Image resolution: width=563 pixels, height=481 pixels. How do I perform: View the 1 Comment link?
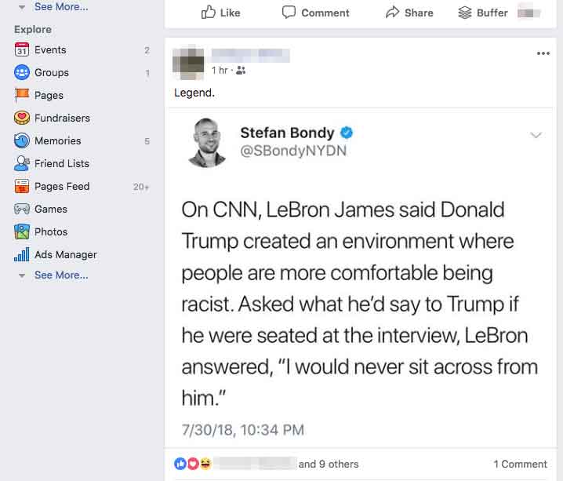coord(520,464)
